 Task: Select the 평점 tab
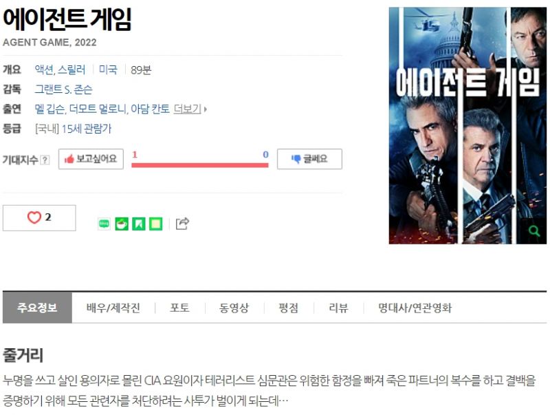click(288, 308)
